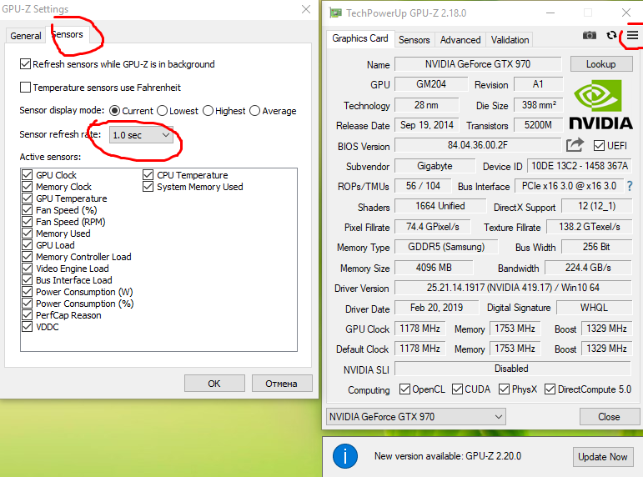Image resolution: width=643 pixels, height=477 pixels.
Task: Switch to General tab in GPU-Z Settings
Action: pyautogui.click(x=25, y=36)
